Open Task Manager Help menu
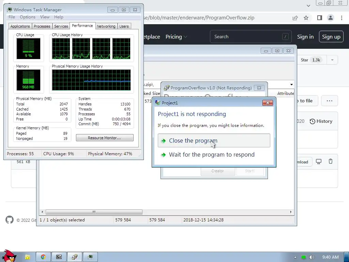 (59, 17)
